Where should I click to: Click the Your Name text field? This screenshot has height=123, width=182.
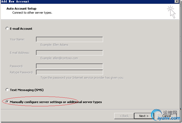[69, 39]
